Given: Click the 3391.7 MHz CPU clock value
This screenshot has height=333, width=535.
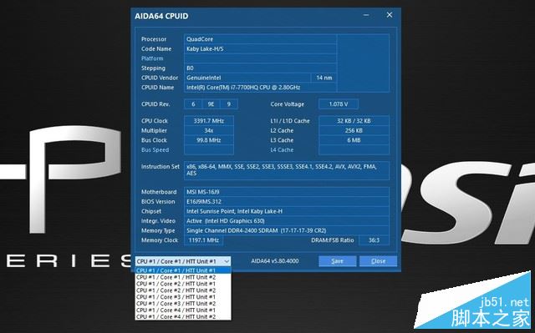Looking at the screenshot, I should point(209,121).
